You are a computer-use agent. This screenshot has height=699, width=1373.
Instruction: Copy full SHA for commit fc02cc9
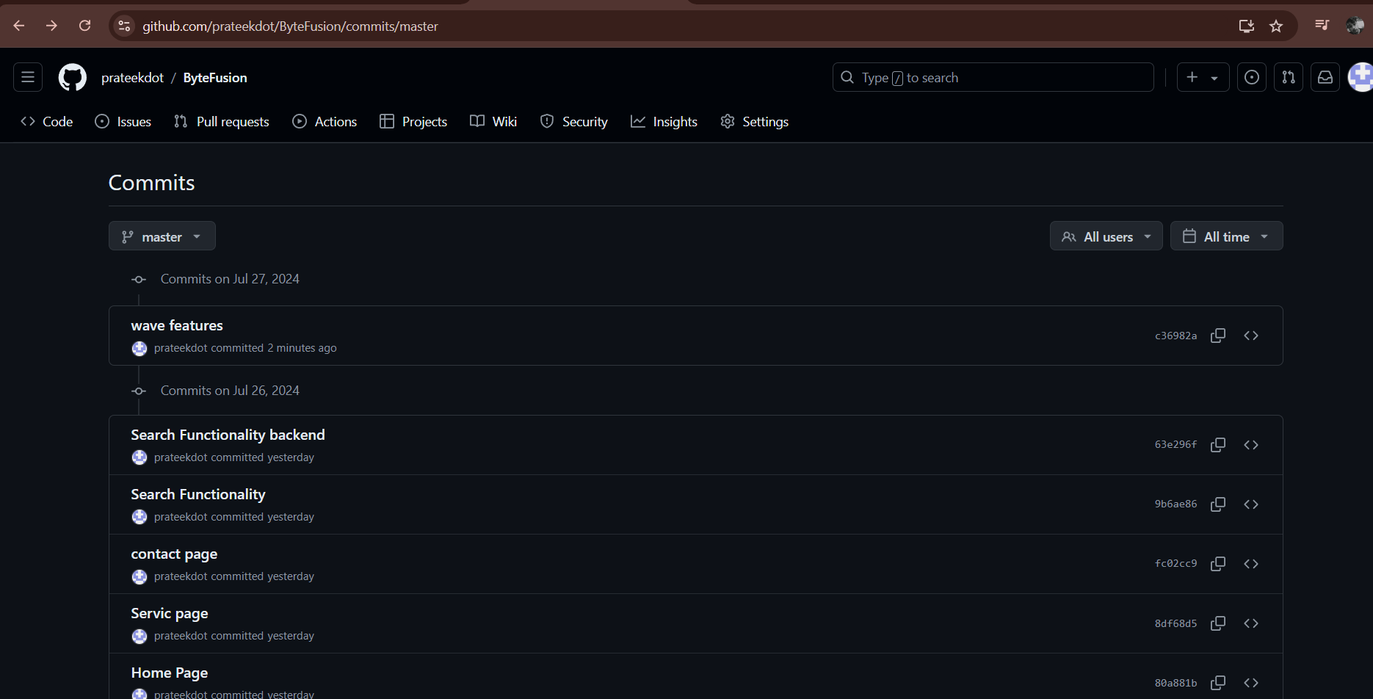(1218, 564)
